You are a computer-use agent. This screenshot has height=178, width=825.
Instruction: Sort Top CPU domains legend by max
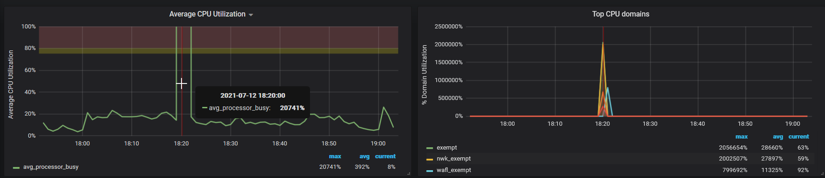point(742,137)
